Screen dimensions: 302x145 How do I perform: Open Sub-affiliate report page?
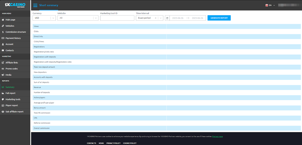[x=14, y=112]
